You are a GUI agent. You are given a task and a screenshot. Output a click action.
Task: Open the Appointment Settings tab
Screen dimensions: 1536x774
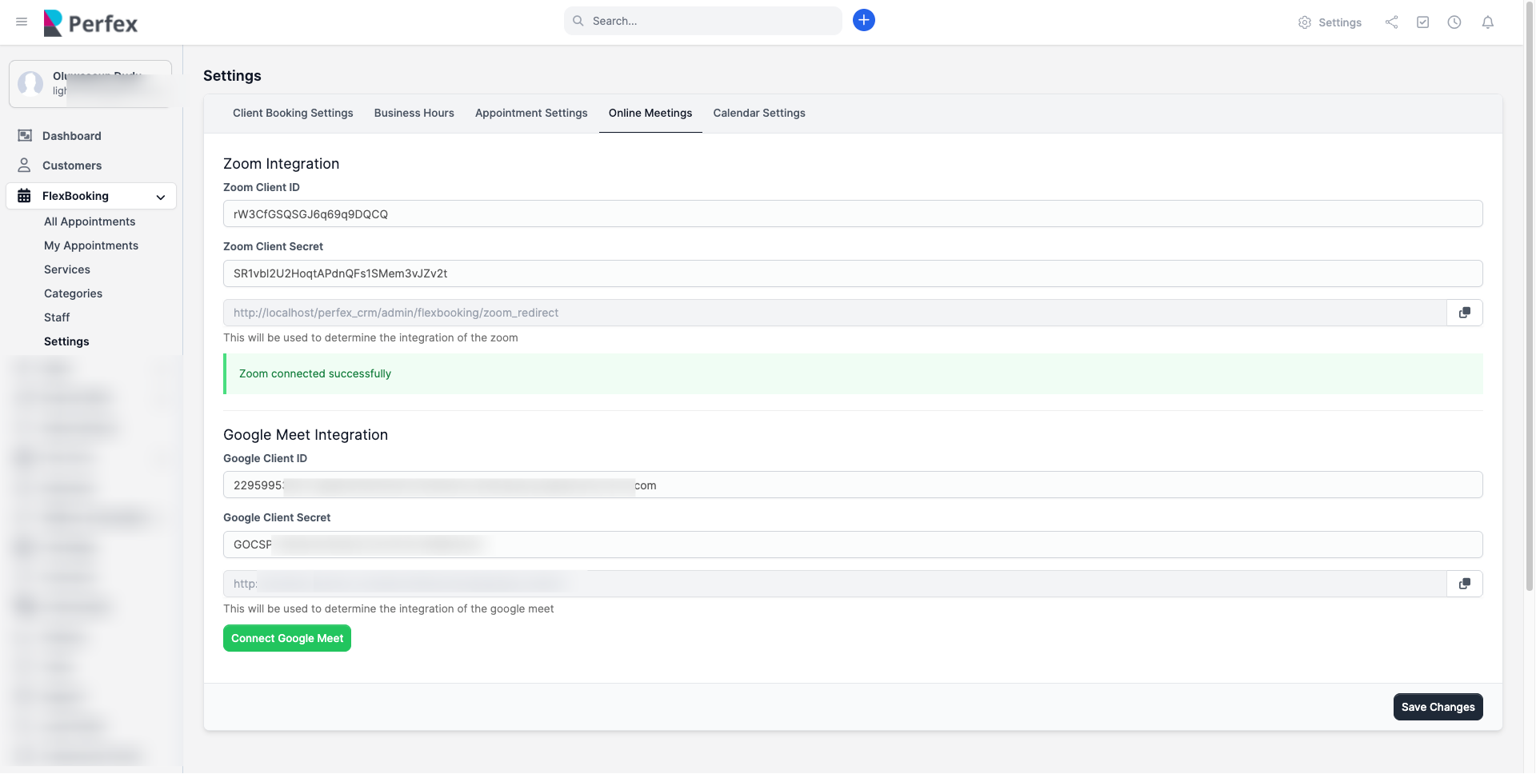[x=531, y=114]
